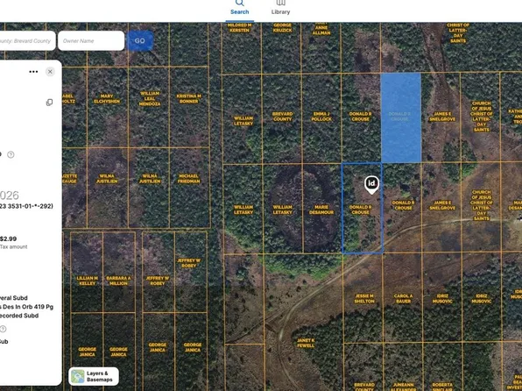Select the William Leal Mendoza parcel label

tap(150, 99)
